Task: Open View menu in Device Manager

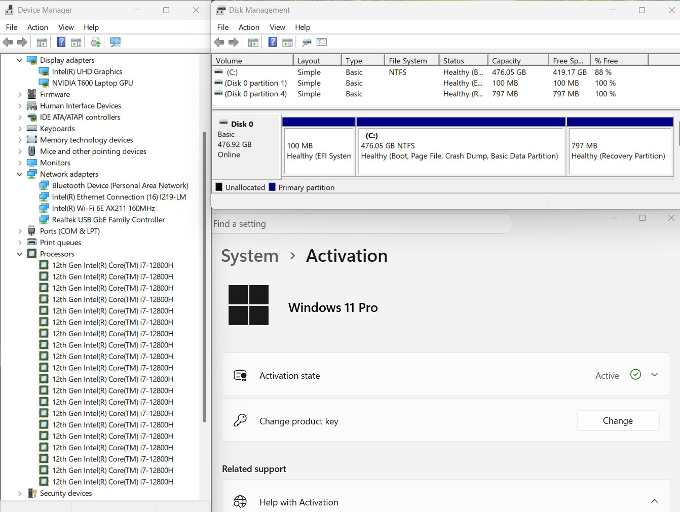Action: (66, 27)
